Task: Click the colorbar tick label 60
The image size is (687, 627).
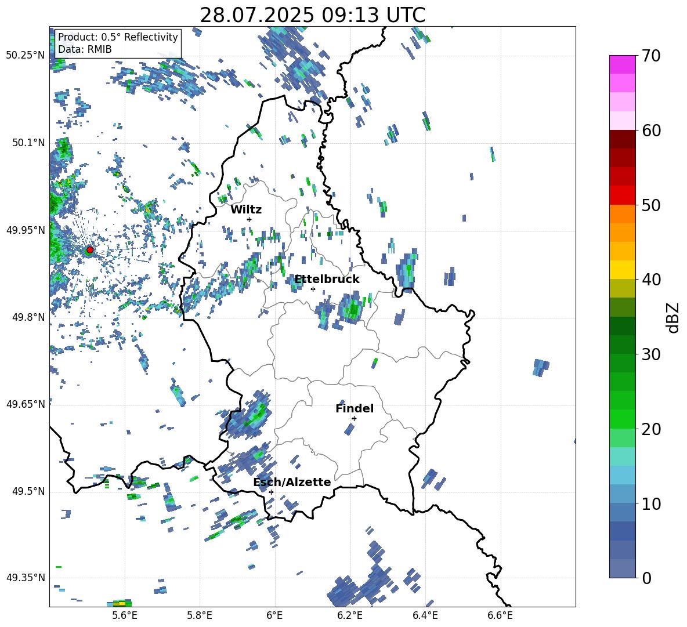Action: (x=651, y=131)
